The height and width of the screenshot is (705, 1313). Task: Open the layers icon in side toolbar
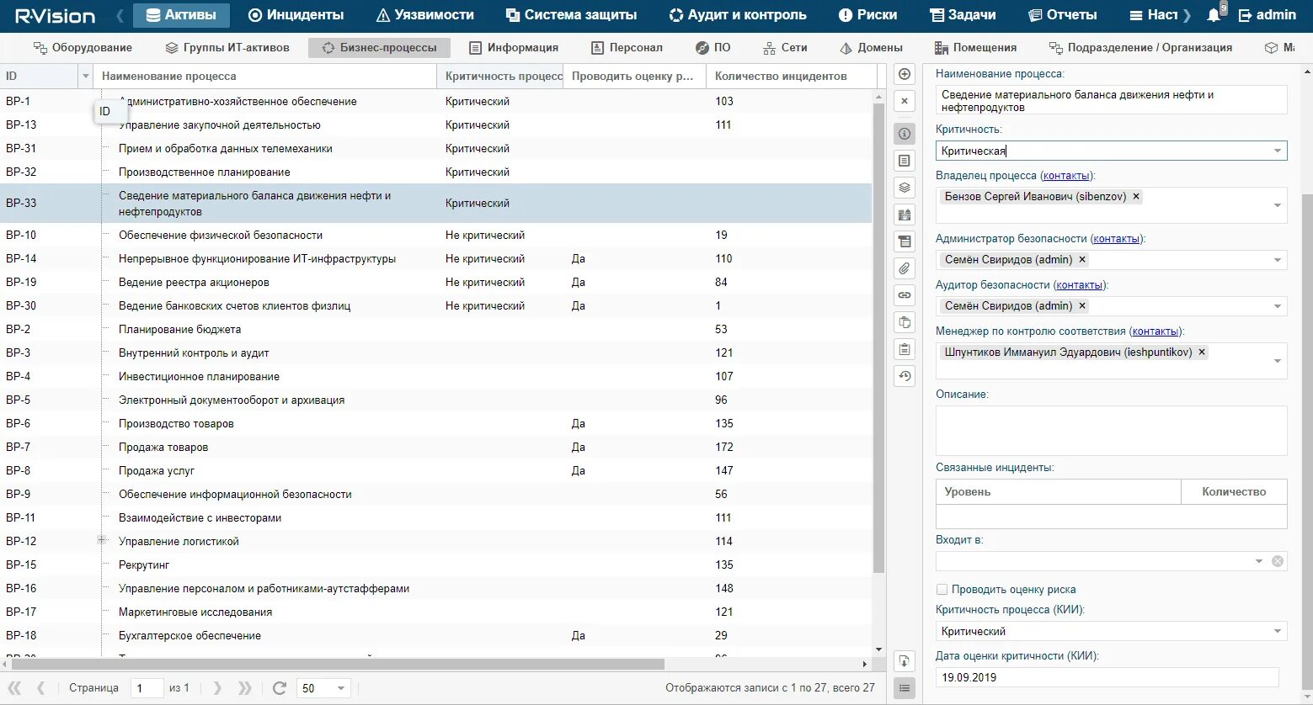coord(904,188)
